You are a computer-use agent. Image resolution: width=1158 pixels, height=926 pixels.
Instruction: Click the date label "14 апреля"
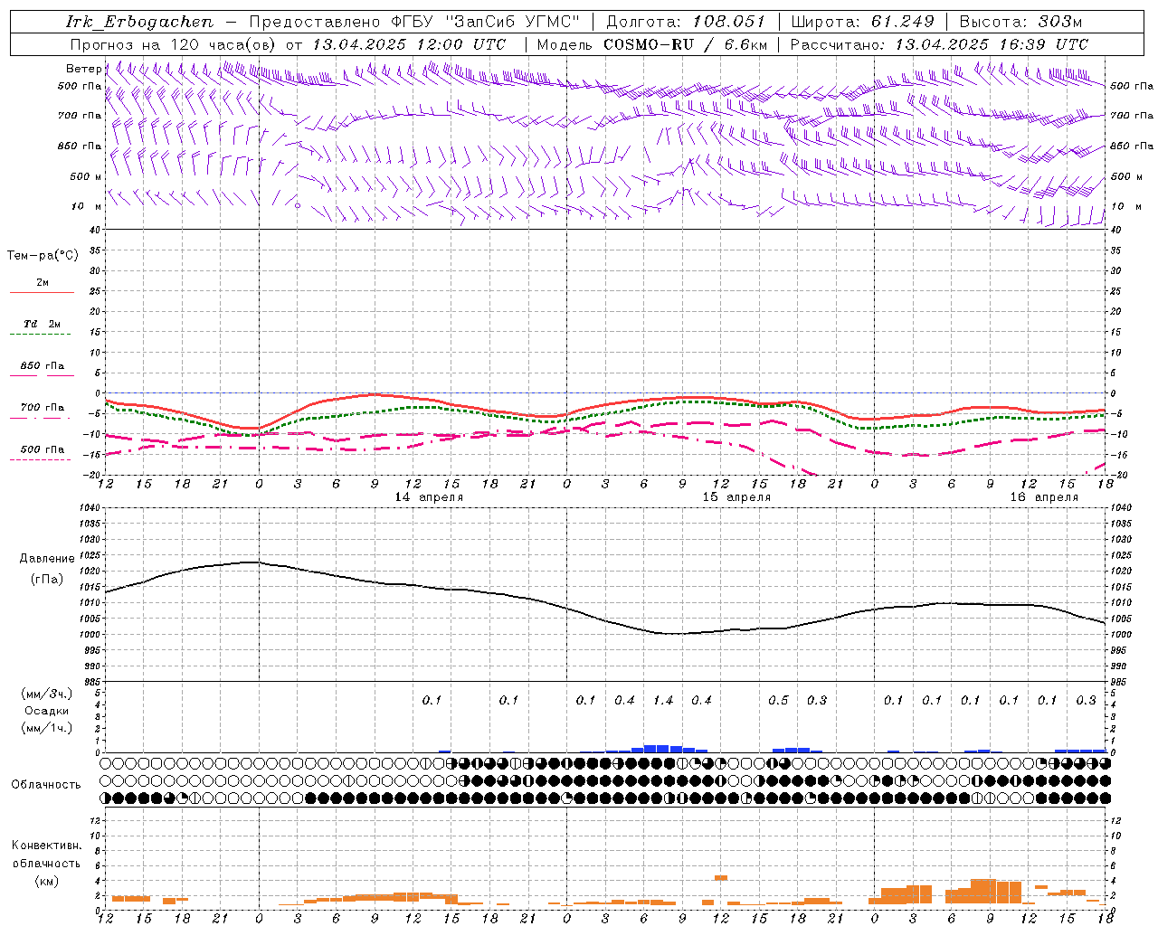[x=429, y=496]
